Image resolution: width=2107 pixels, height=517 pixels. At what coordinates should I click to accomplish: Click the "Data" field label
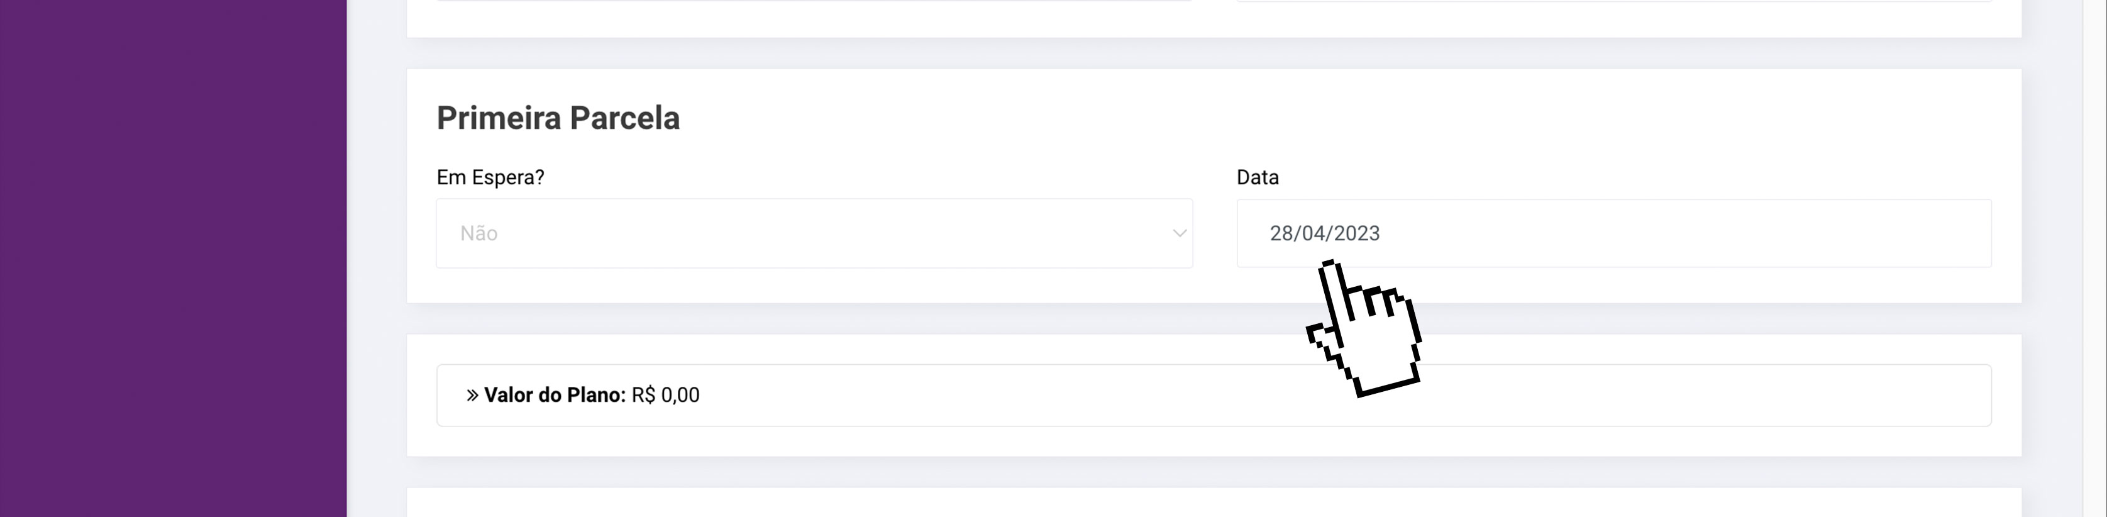pos(1257,177)
